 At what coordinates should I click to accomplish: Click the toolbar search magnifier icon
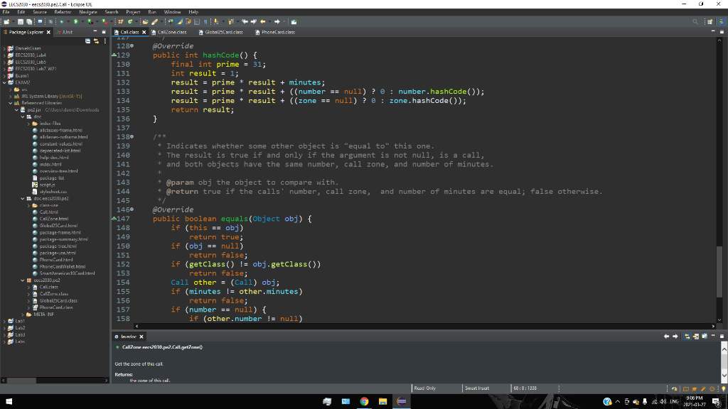point(695,21)
